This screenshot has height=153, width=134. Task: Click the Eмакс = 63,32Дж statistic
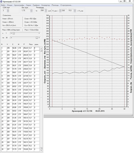point(31,22)
